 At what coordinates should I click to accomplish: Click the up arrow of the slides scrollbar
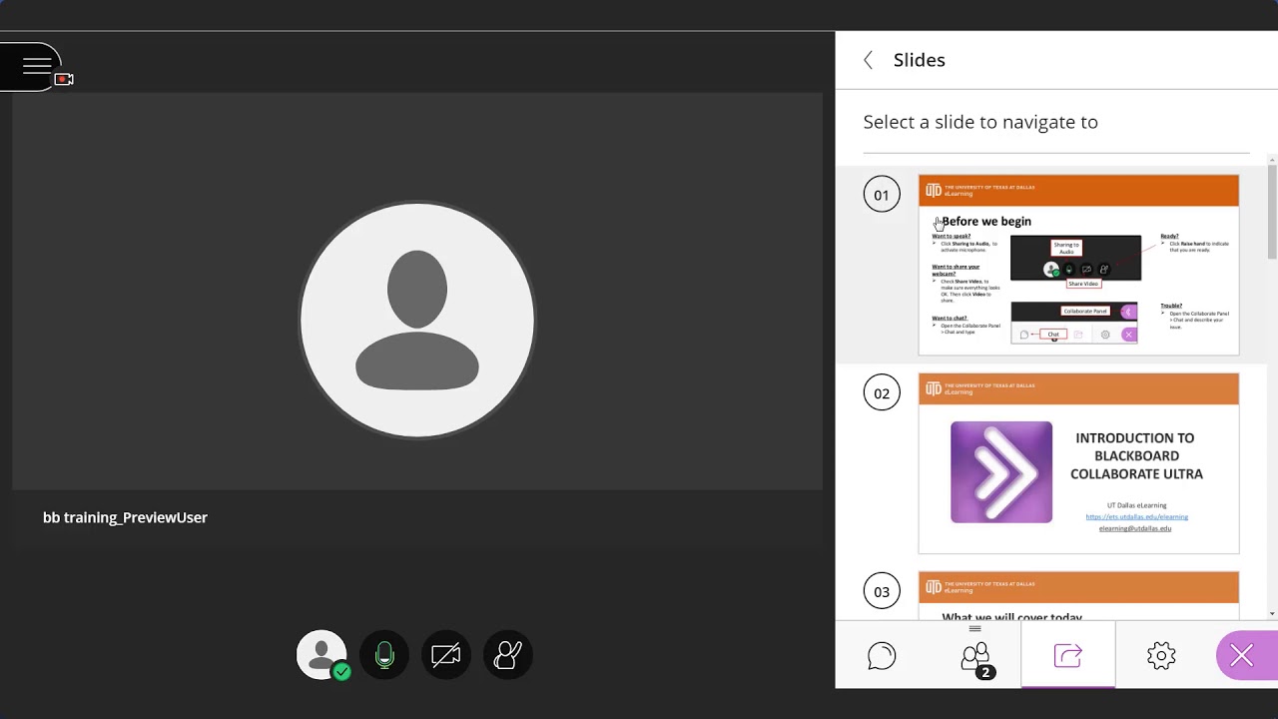tap(1272, 160)
